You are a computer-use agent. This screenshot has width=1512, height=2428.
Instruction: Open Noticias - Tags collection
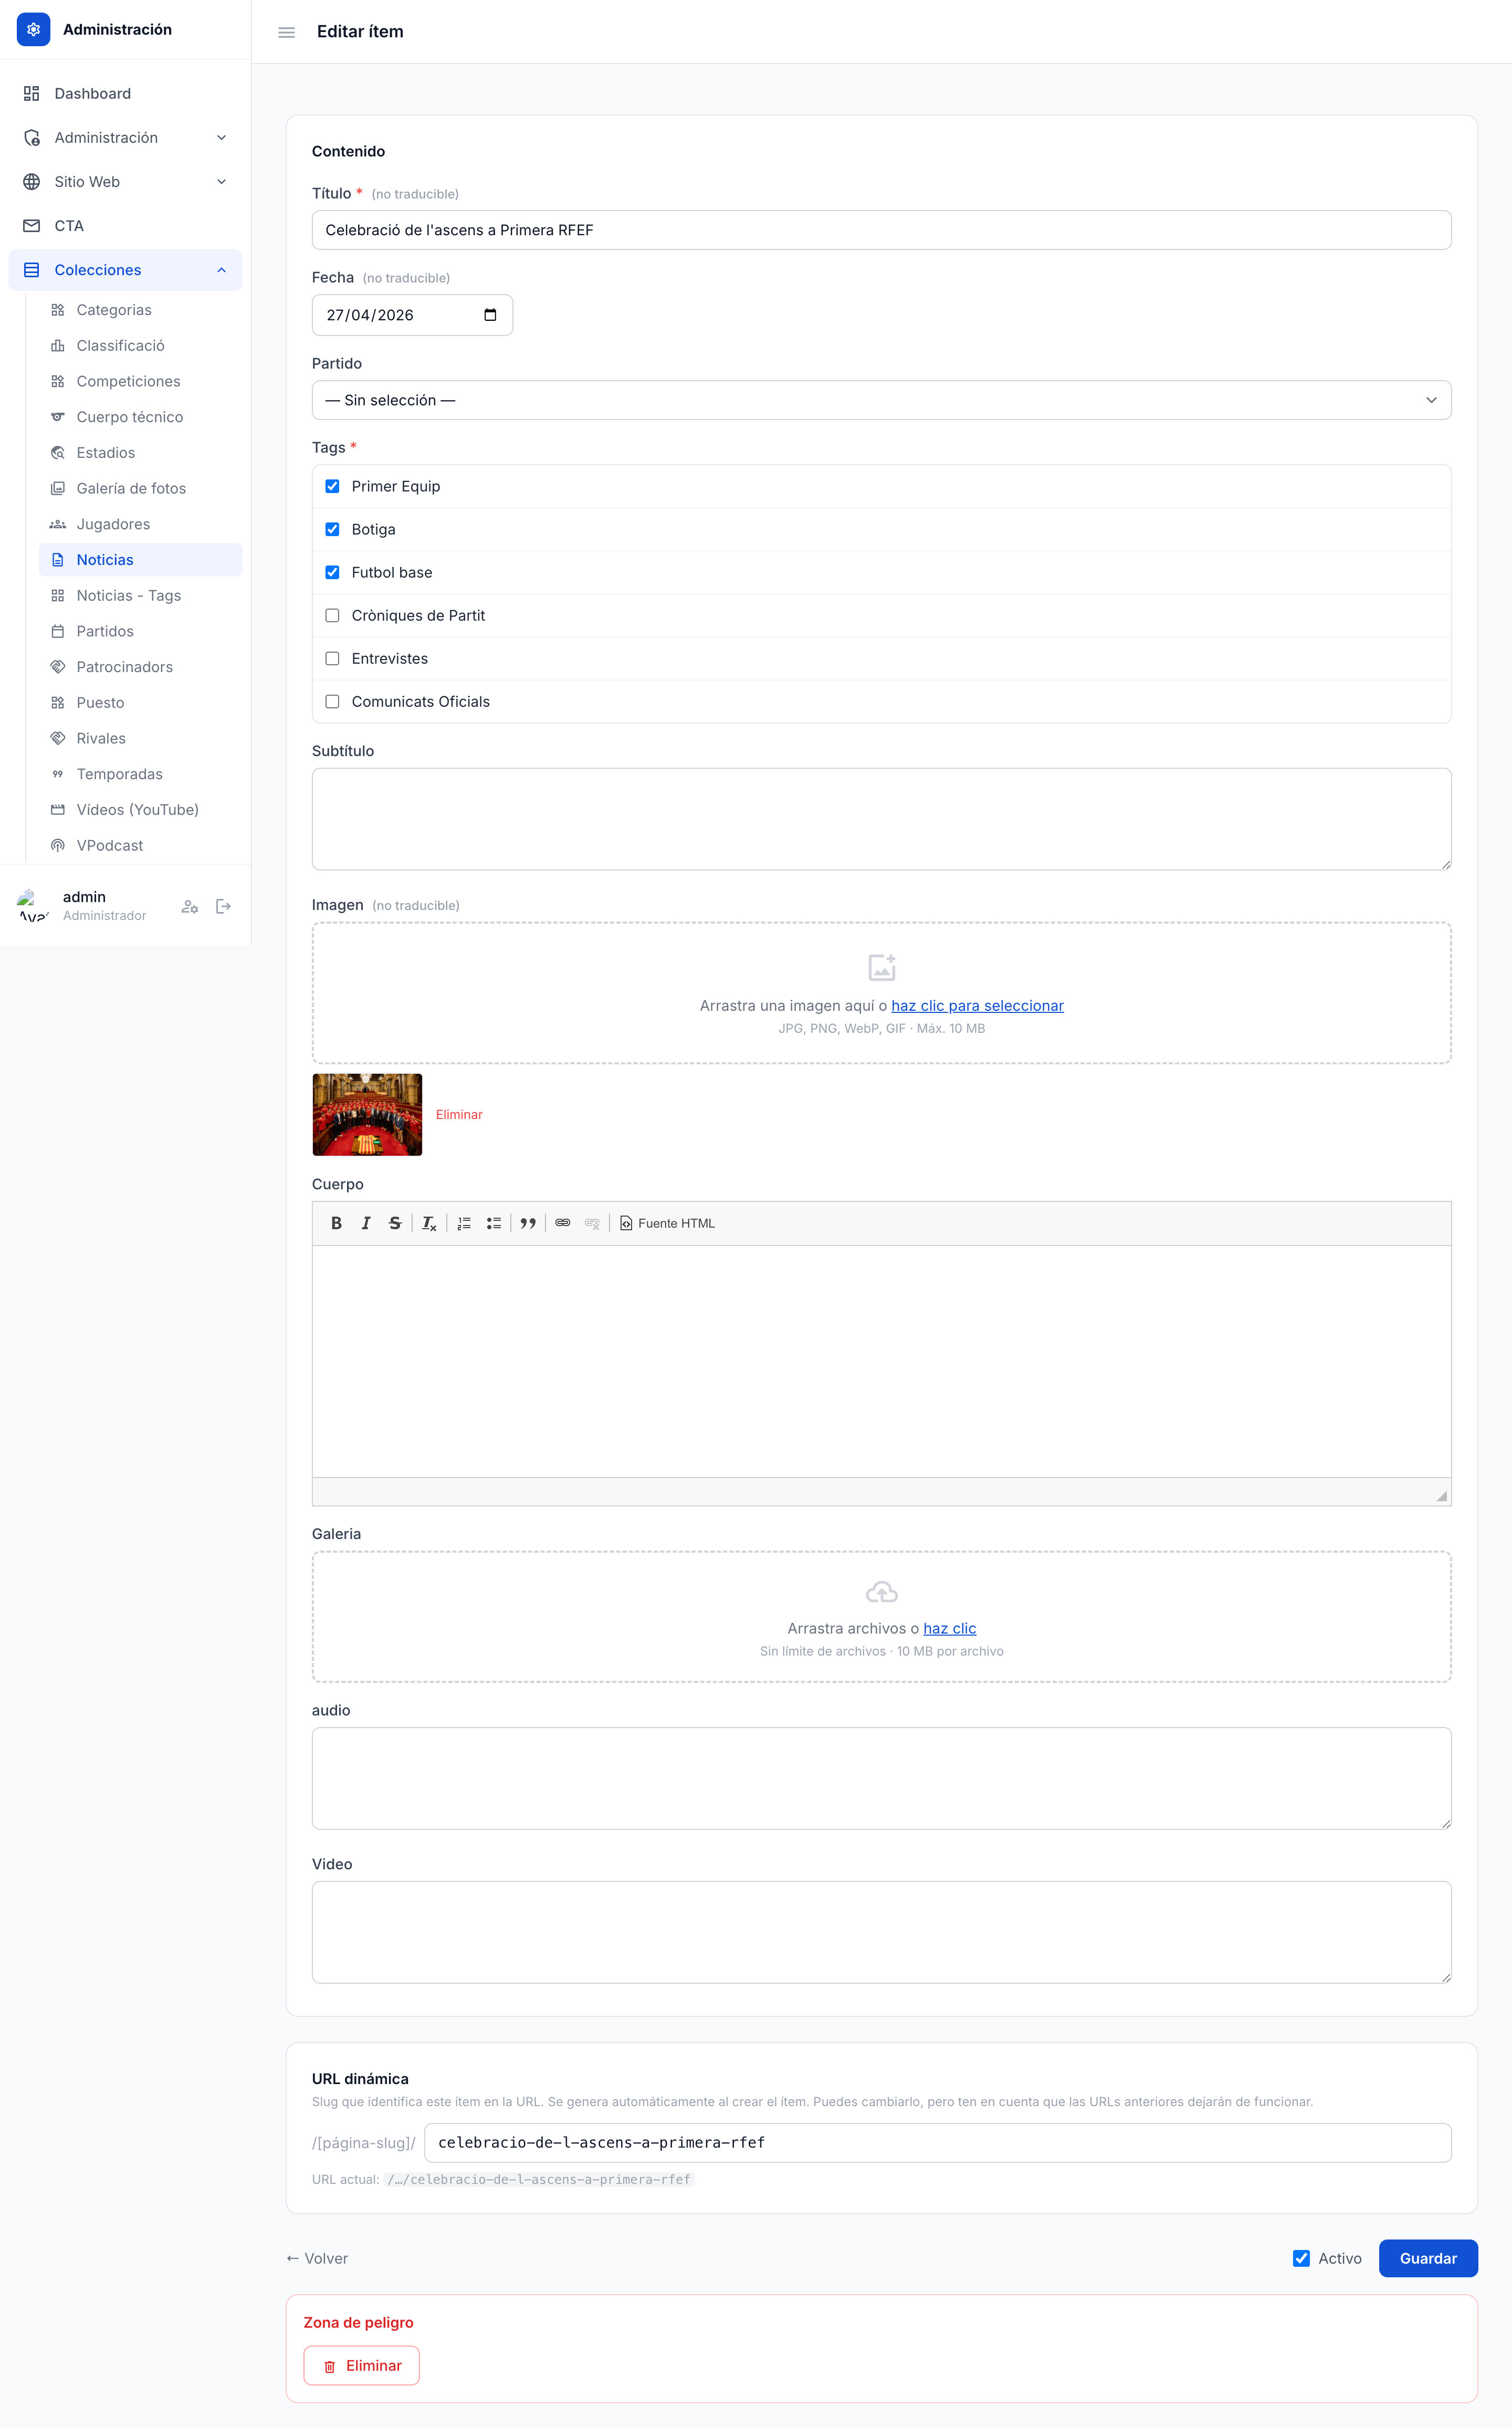click(140, 596)
